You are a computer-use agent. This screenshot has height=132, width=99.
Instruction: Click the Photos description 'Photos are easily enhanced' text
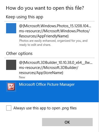53,41
